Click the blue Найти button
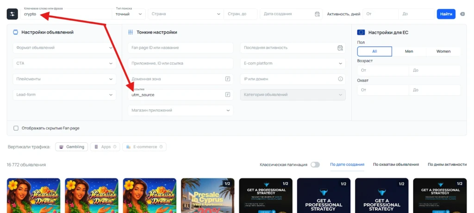 (446, 14)
